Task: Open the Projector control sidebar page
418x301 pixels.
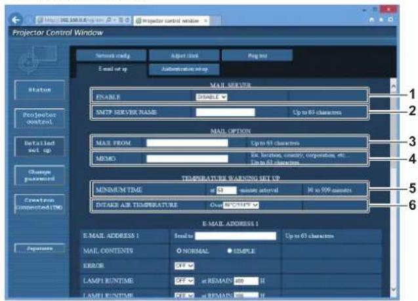Action: click(x=39, y=118)
